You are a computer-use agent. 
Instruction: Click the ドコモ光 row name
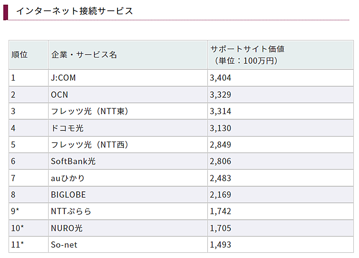coord(67,128)
